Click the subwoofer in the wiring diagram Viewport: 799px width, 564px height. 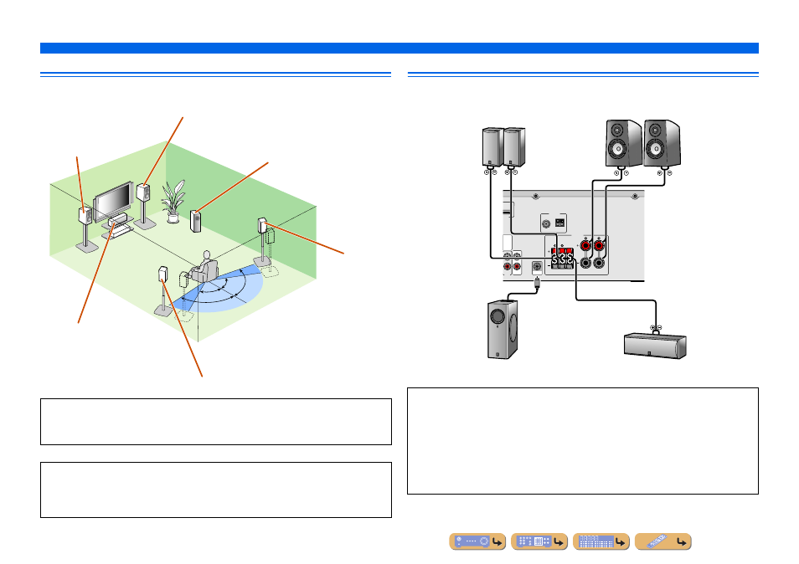[503, 330]
